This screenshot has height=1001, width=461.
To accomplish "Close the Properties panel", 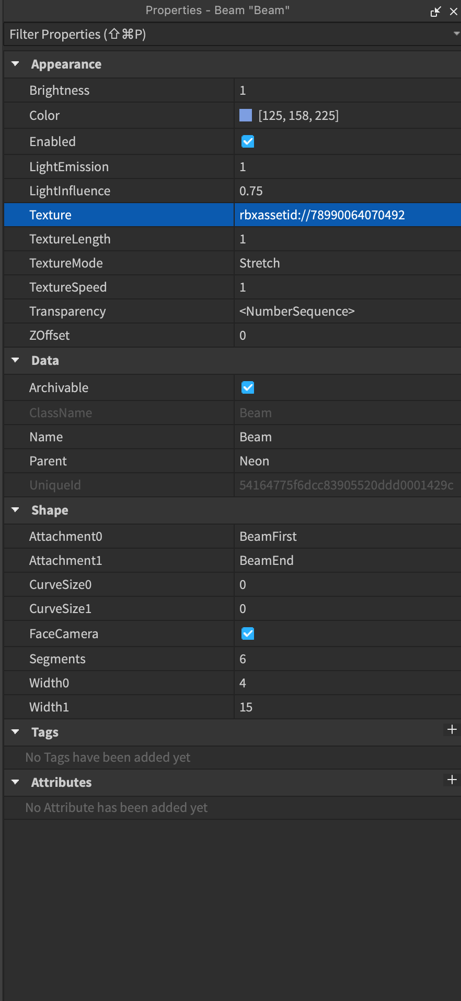I will coord(454,12).
